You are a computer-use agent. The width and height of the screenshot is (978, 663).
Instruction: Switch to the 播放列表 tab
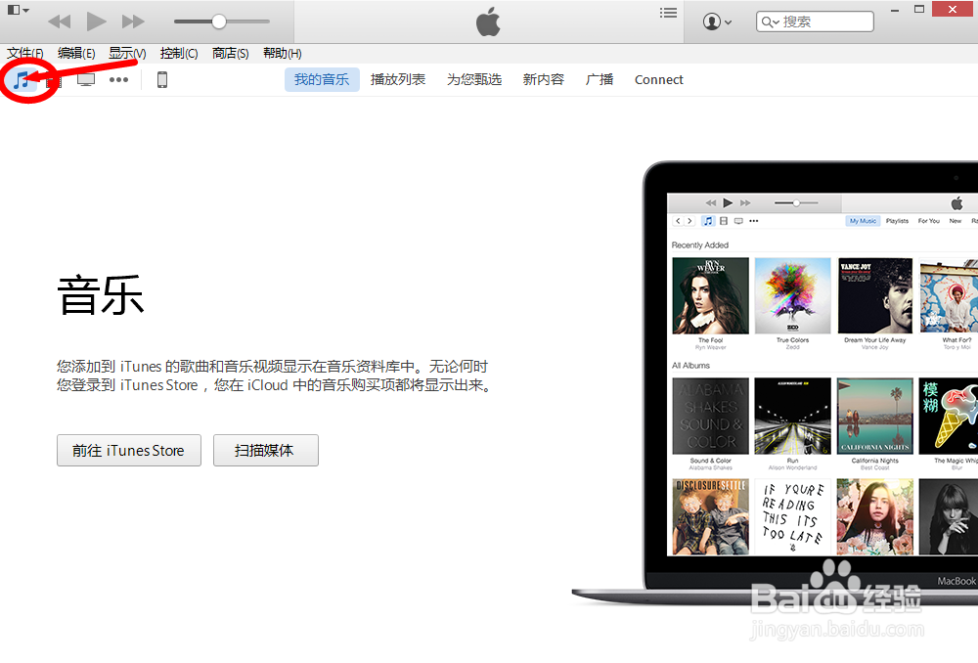tap(397, 79)
